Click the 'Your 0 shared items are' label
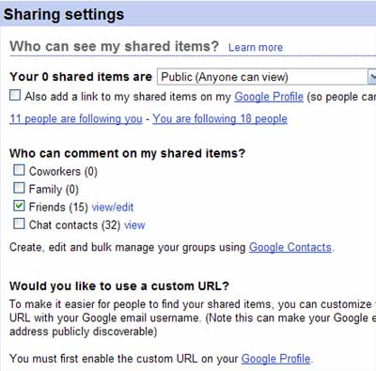Screen dimensions: 376x371 pos(81,77)
